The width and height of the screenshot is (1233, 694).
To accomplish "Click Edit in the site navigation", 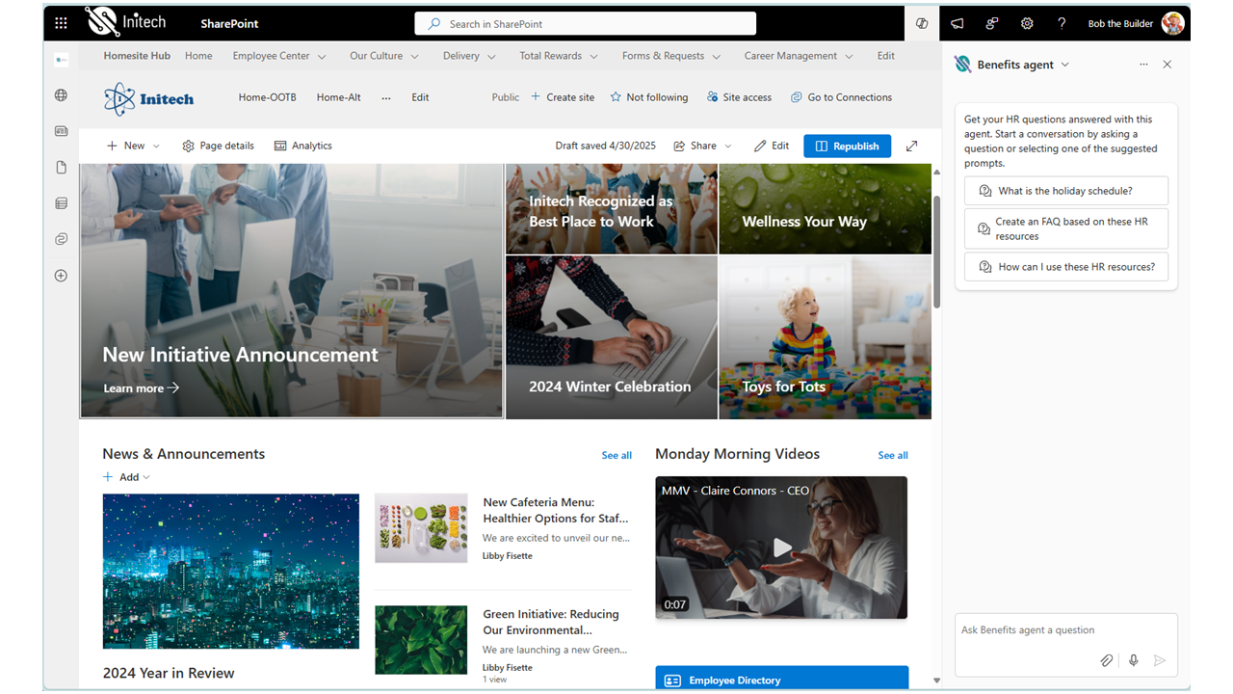I will (420, 97).
